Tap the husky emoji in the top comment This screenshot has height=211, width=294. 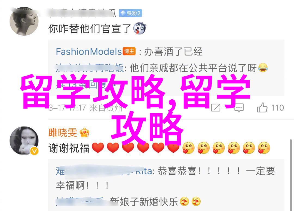tap(139, 29)
